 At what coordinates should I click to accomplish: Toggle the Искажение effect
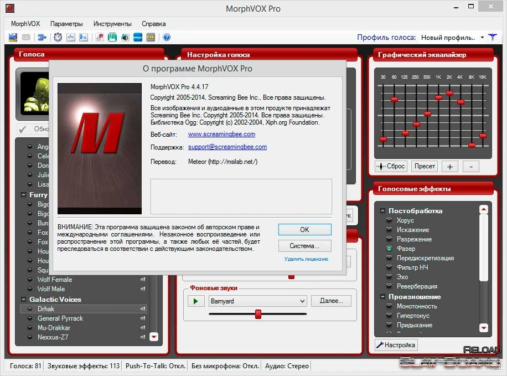pos(389,230)
